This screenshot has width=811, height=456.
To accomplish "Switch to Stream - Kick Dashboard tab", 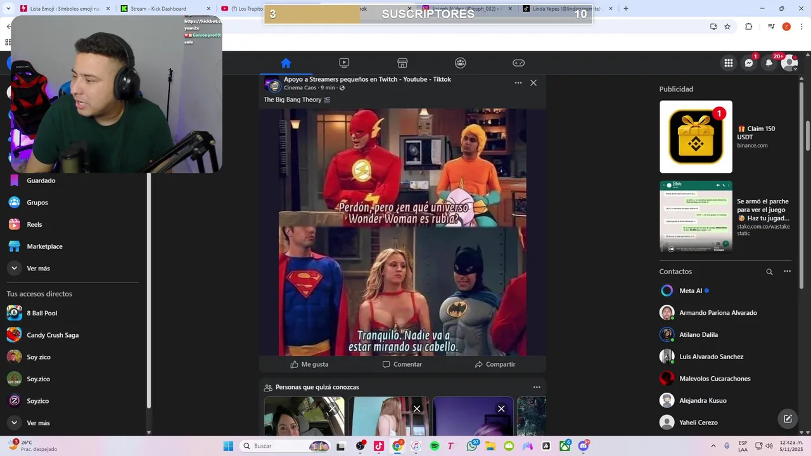I will (x=163, y=8).
